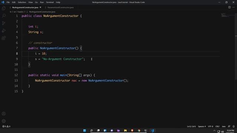Select the NoArgumentConstructor.java tab
237x133 pixels.
tap(25, 7)
